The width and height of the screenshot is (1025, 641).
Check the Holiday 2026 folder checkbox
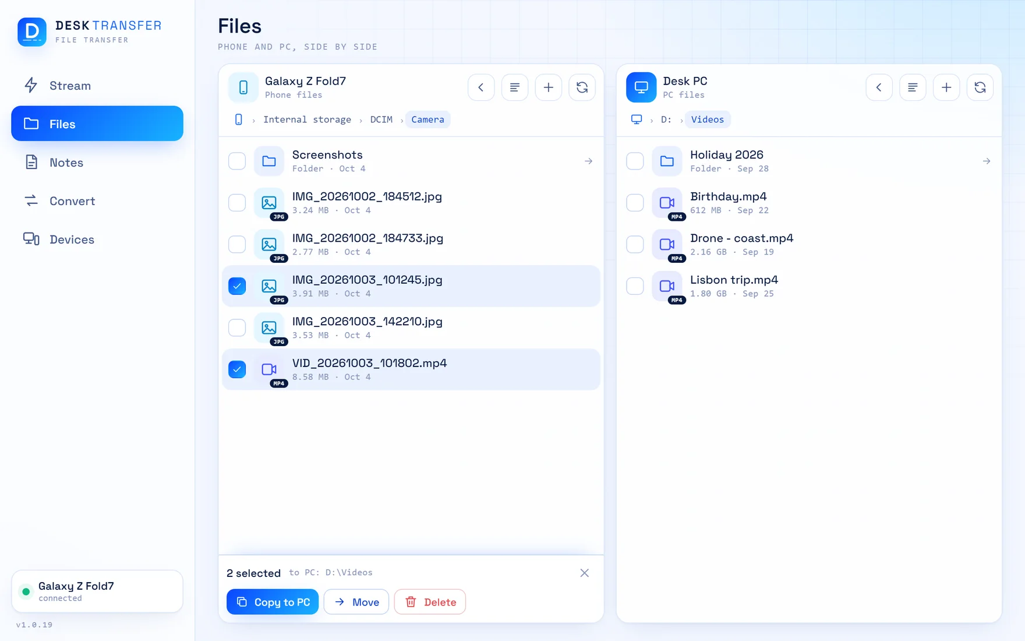(x=635, y=161)
